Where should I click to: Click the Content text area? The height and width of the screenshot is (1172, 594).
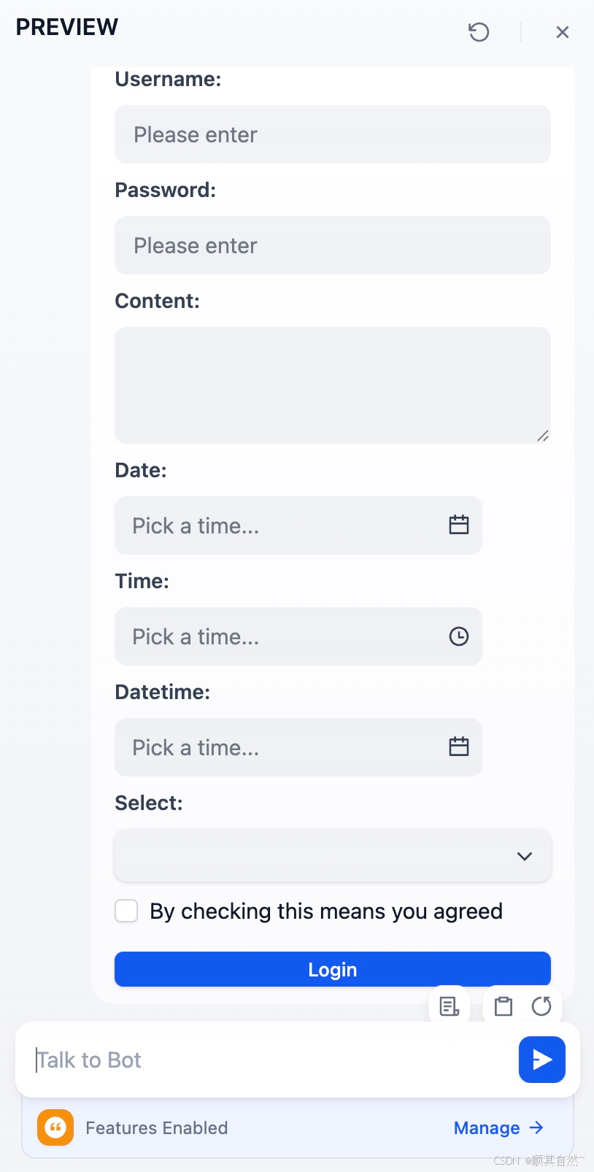pyautogui.click(x=332, y=385)
